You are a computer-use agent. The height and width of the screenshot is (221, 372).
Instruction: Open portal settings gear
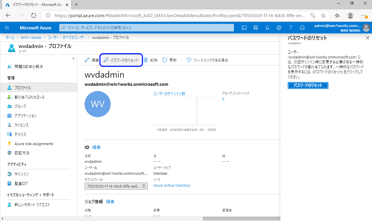point(279,28)
